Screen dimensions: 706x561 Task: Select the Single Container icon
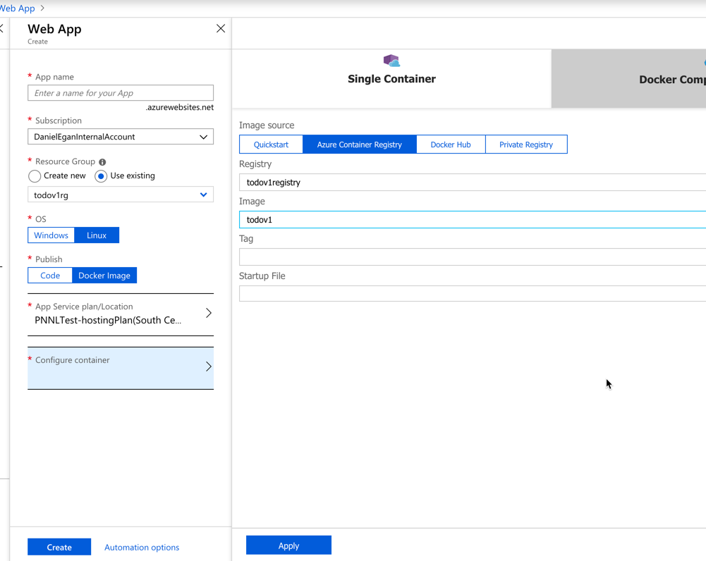[x=391, y=61]
